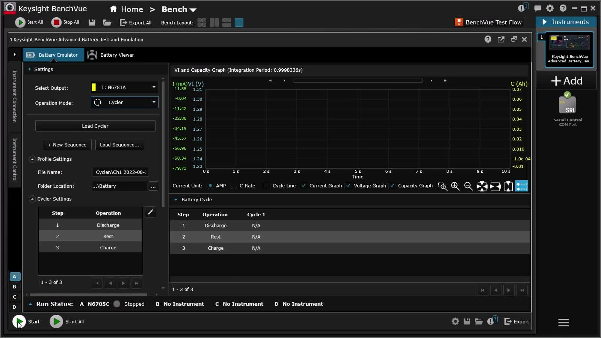601x338 pixels.
Task: Expand the left side panel arrow
Action: pos(15,55)
